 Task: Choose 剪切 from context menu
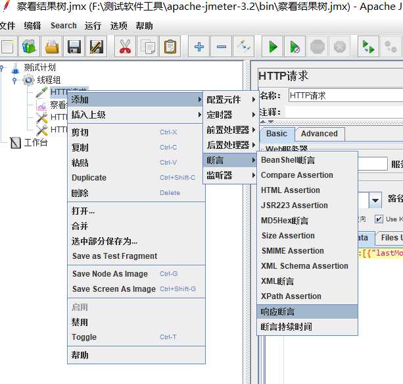tap(136, 132)
